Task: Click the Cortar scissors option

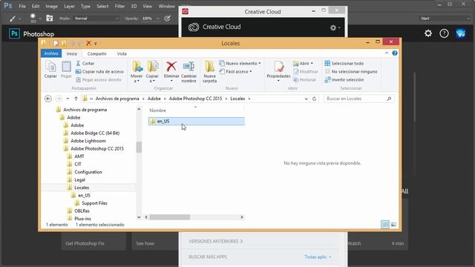Action: (85, 63)
